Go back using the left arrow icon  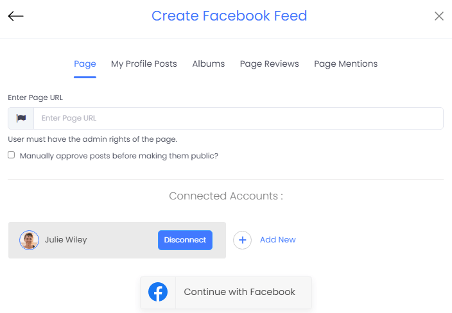(15, 16)
